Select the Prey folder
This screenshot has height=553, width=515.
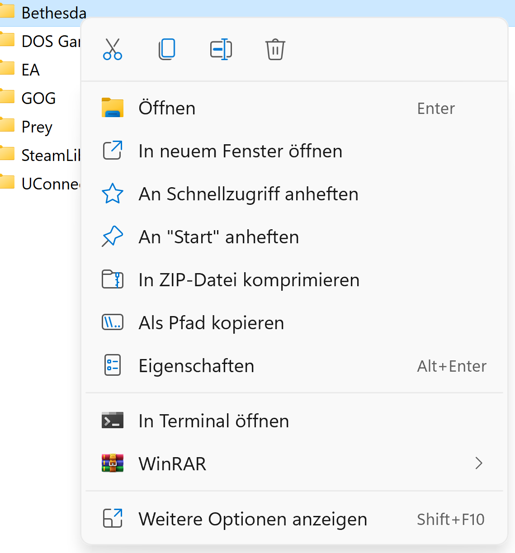pos(37,127)
